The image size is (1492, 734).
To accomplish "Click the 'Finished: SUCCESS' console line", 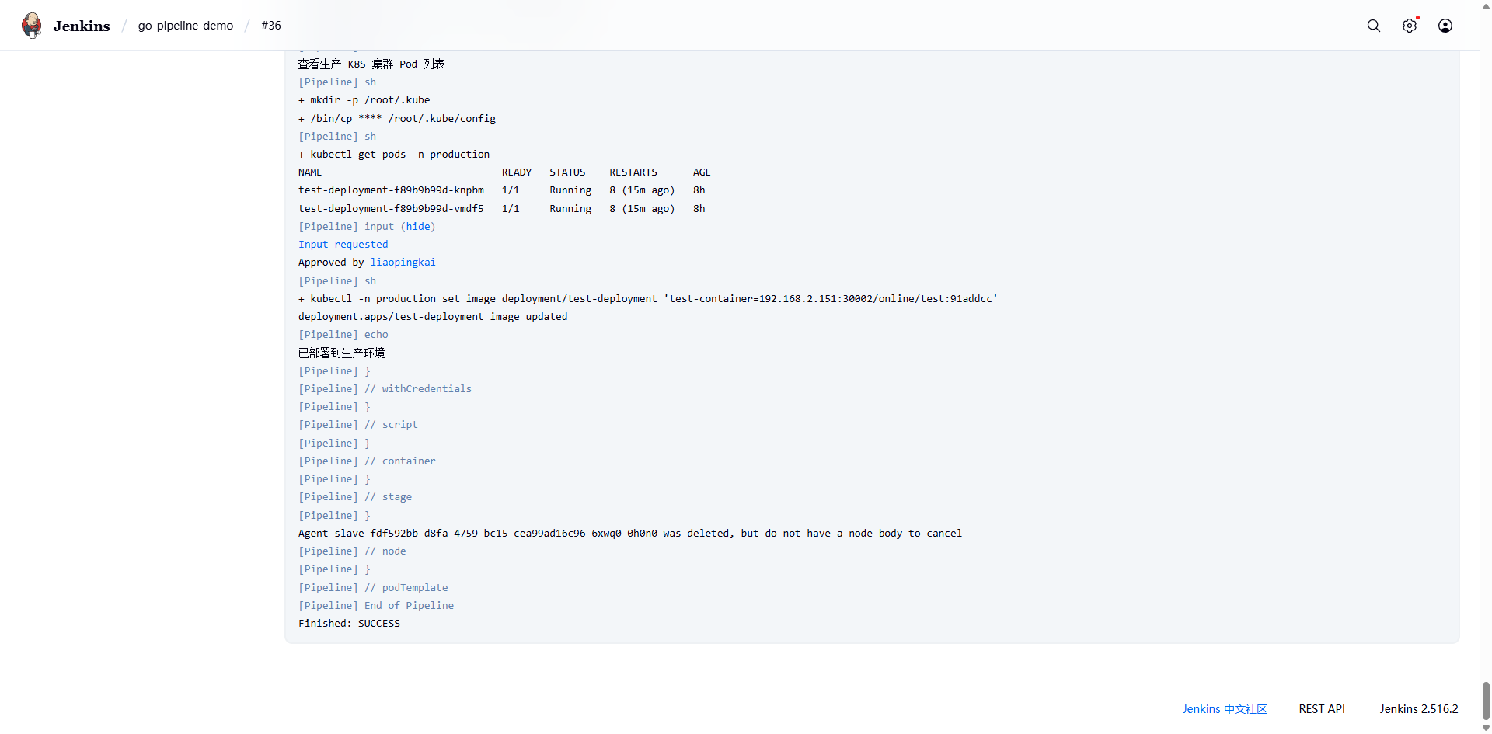I will pos(349,624).
